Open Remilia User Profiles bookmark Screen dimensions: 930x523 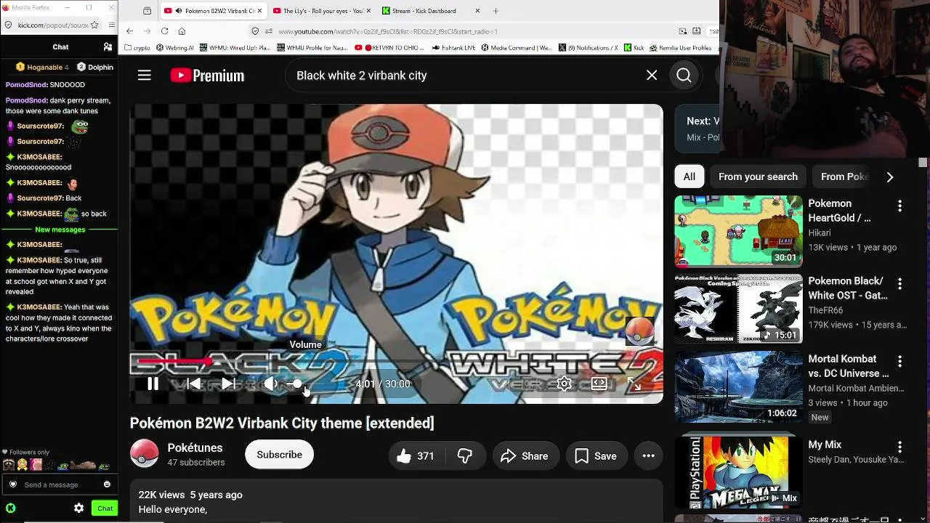pyautogui.click(x=682, y=48)
